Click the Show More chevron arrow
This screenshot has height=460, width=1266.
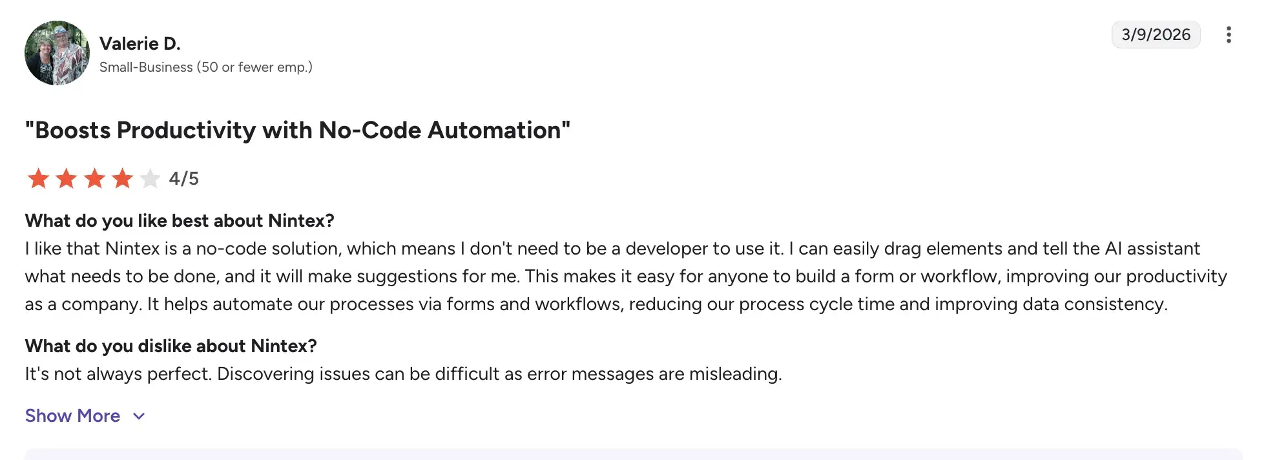click(138, 417)
